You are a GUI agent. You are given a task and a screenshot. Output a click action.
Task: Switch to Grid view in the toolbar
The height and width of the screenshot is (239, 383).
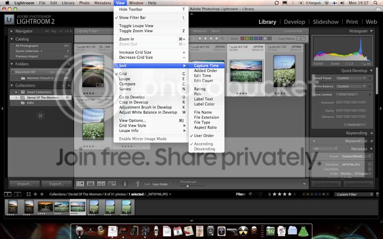(80, 184)
